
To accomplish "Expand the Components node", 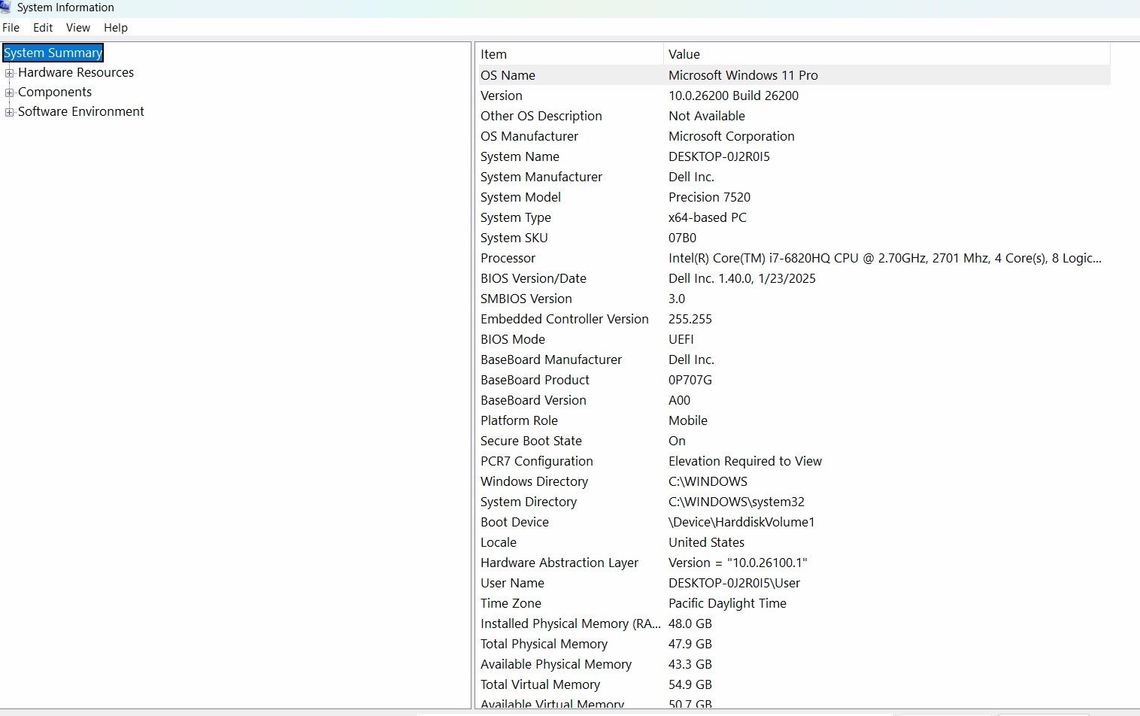I will [10, 93].
